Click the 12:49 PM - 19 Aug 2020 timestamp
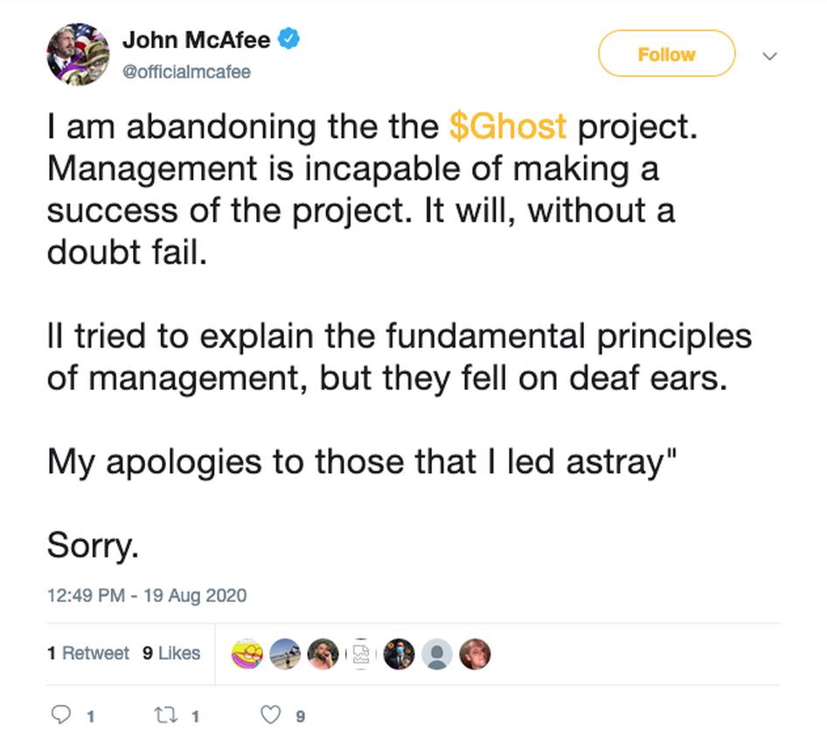Viewport: 827px width, 748px height. [x=147, y=596]
